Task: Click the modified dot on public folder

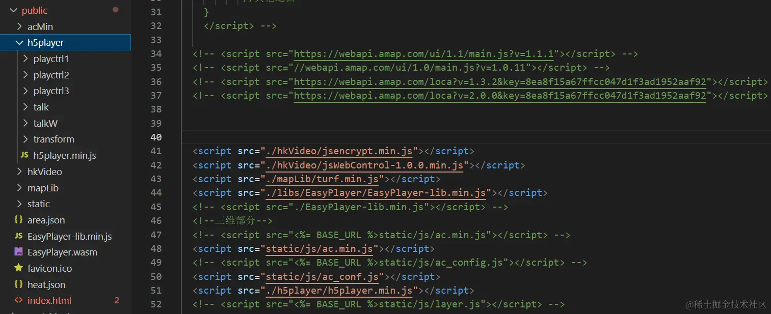Action: coord(116,10)
